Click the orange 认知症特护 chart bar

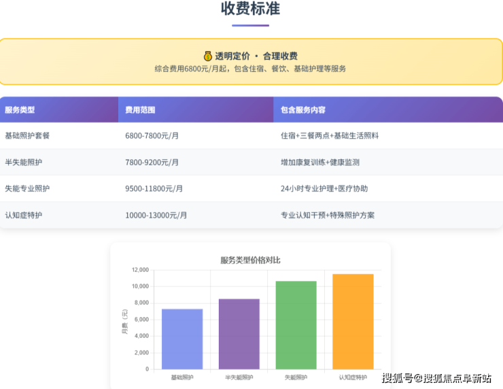pyautogui.click(x=353, y=322)
